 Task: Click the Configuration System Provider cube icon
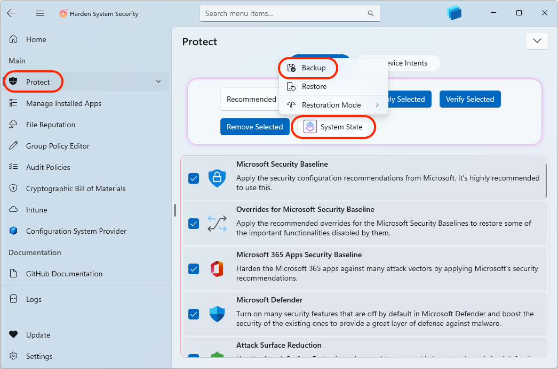13,231
